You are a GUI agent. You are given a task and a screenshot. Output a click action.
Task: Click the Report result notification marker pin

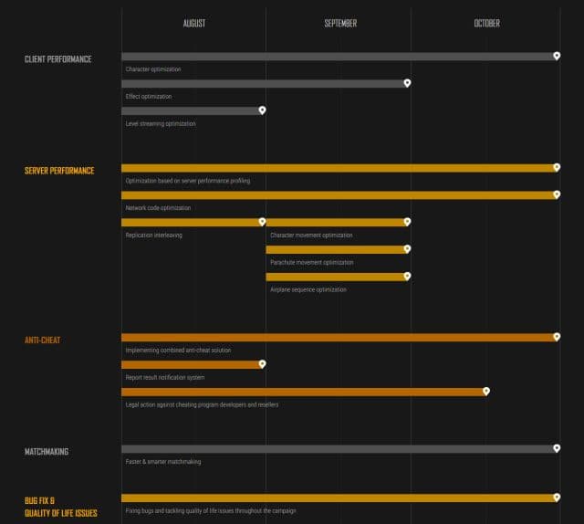tap(262, 364)
